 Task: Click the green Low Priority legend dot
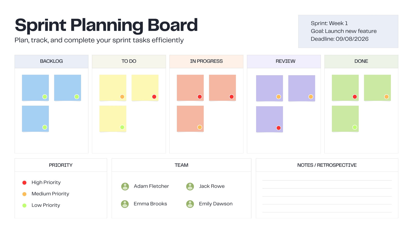24,205
